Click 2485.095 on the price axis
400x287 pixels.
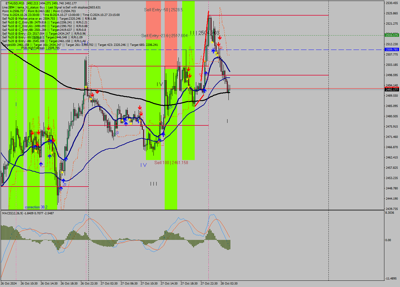[392, 106]
